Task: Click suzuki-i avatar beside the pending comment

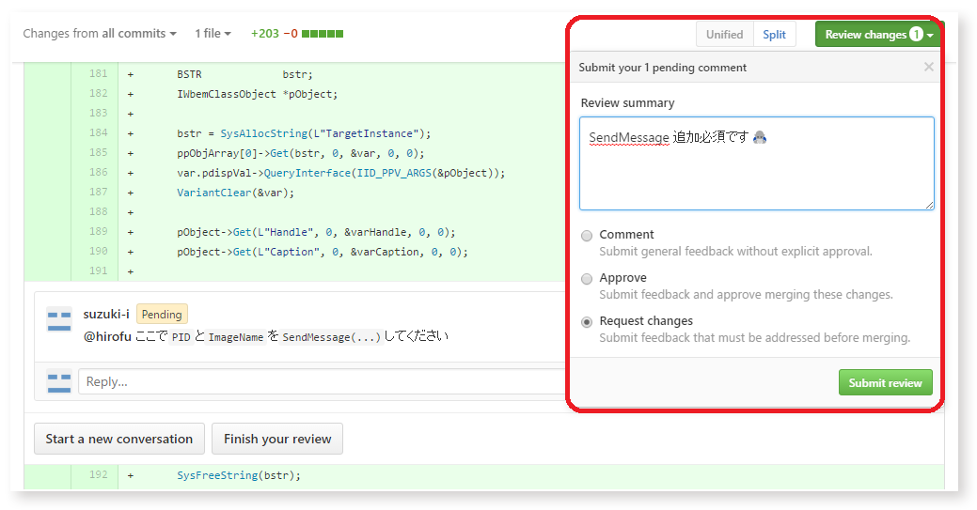Action: [x=59, y=320]
